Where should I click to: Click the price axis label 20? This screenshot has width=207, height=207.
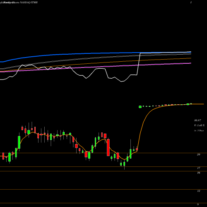pyautogui.click(x=198, y=154)
